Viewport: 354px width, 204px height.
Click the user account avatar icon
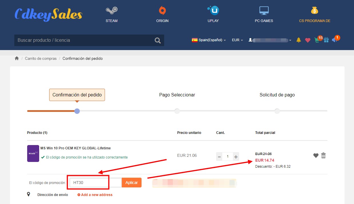(250, 40)
